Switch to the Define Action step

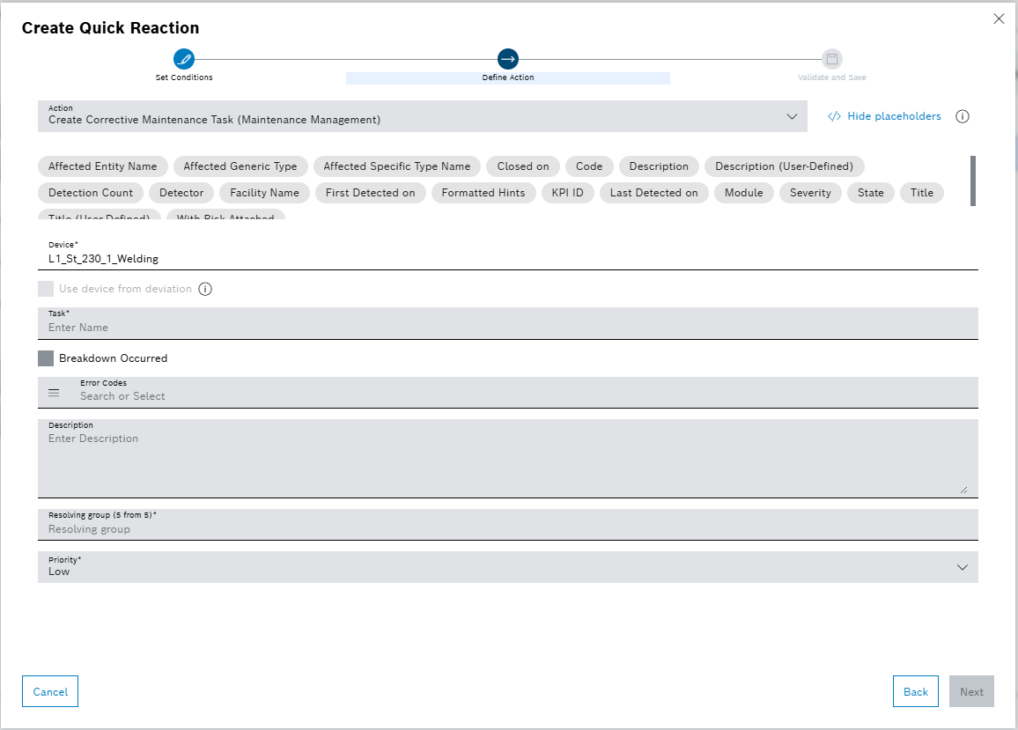(x=508, y=77)
